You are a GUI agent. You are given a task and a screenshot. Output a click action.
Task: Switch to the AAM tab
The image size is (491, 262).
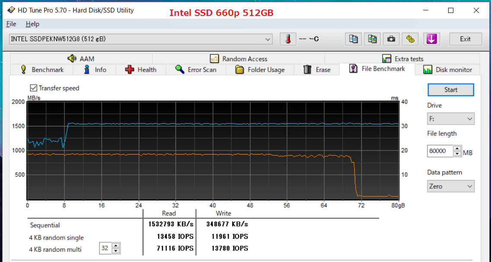(81, 59)
